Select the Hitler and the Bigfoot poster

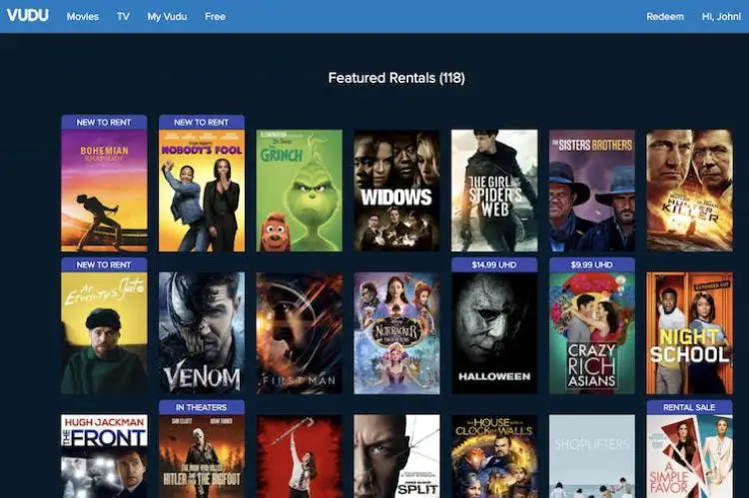pos(202,456)
